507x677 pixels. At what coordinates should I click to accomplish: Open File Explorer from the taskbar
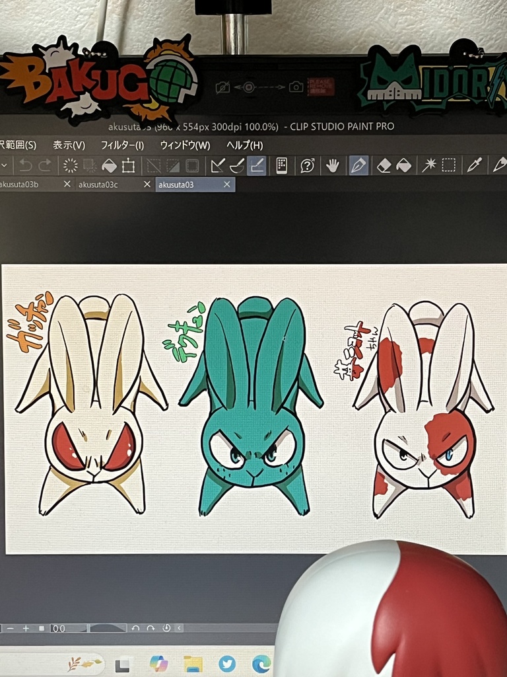coord(193,664)
